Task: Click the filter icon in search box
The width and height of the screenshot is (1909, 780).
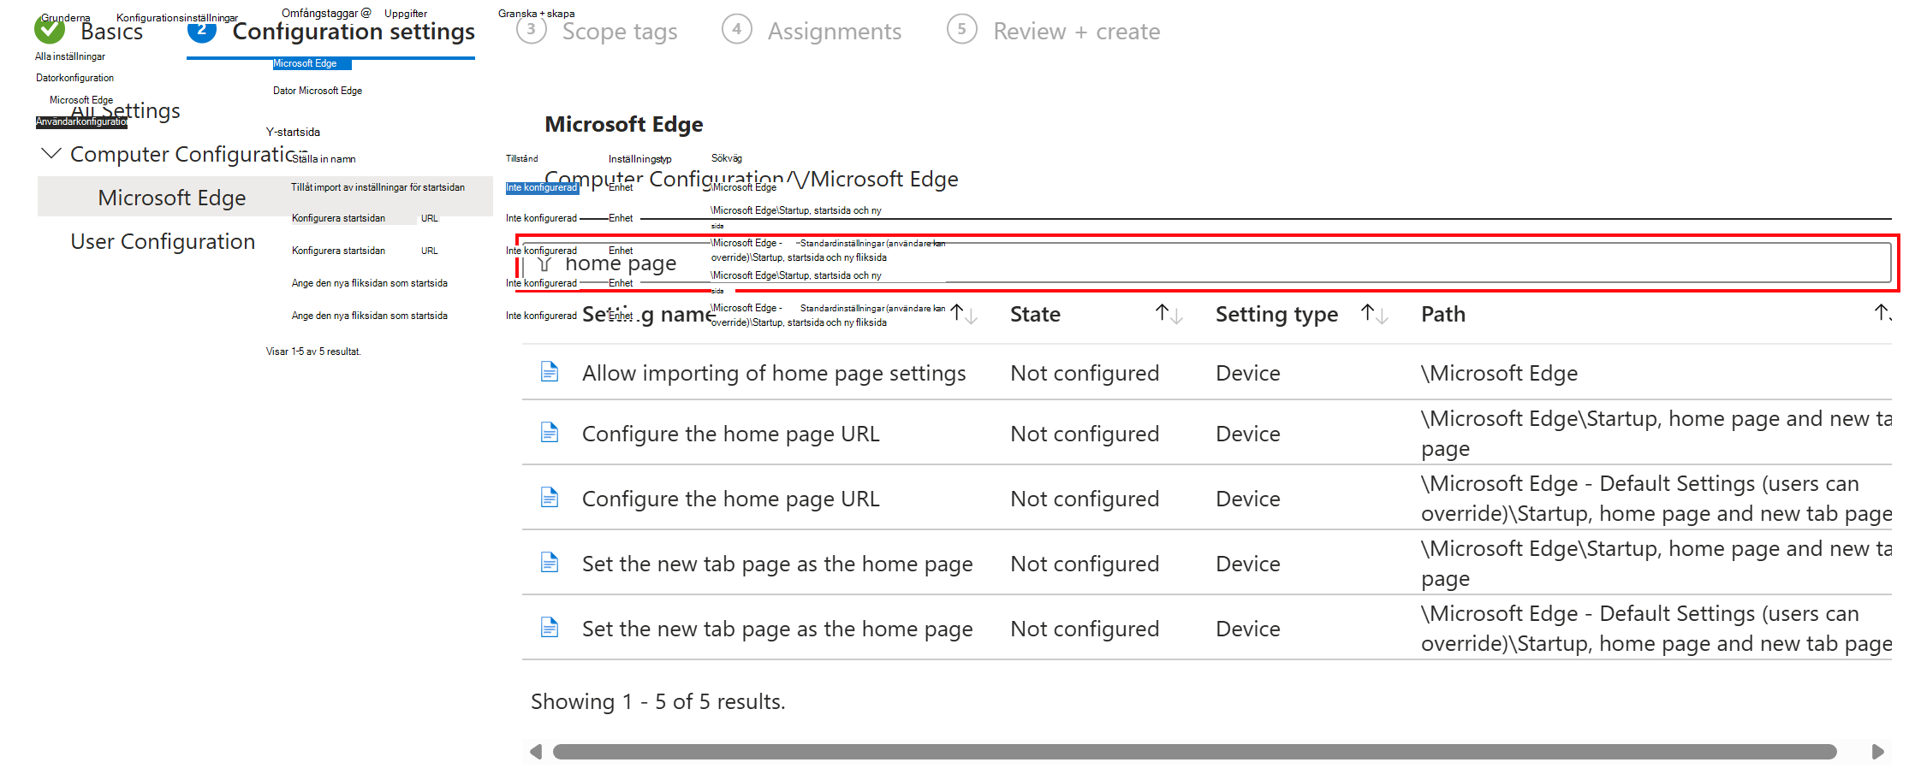Action: 544,264
